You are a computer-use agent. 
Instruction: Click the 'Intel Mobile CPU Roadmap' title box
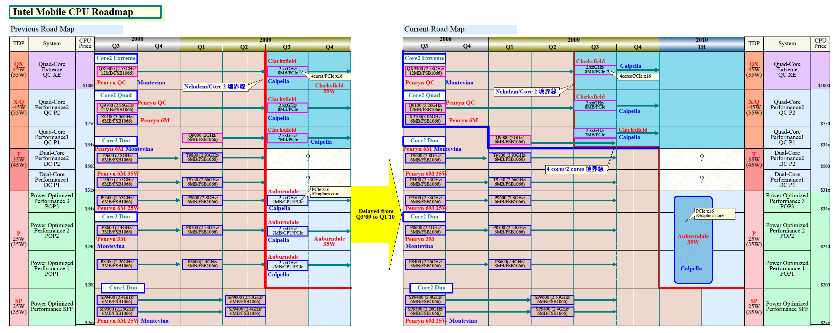(85, 12)
